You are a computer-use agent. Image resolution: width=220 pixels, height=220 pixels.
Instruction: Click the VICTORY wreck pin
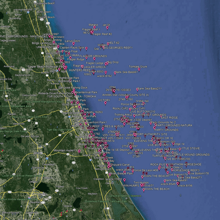(x=105, y=103)
